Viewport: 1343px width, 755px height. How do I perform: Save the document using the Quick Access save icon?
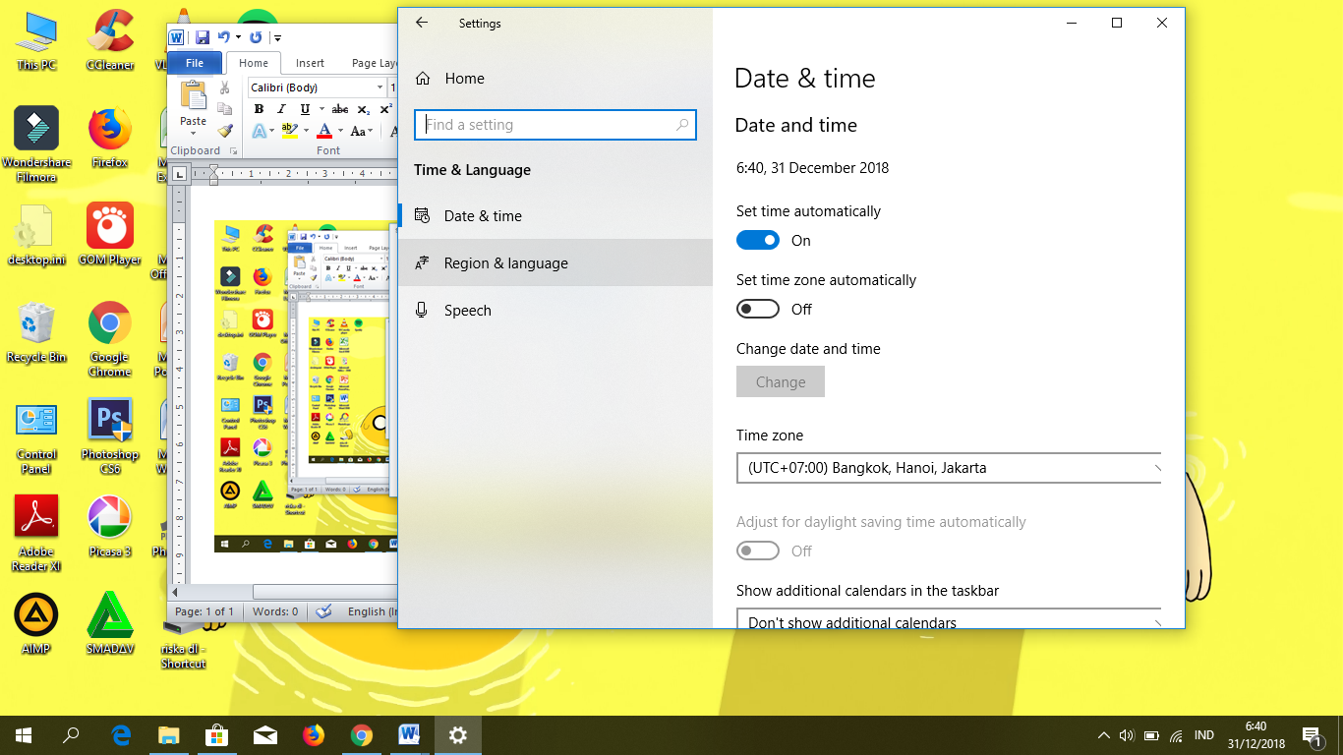[203, 36]
